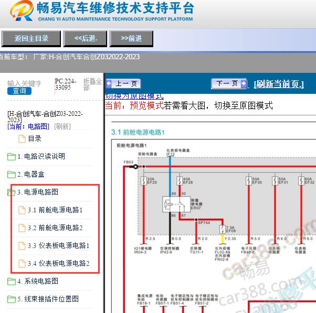
Task: Click the 30A EF25 fuse symbol
Action: coord(143,181)
